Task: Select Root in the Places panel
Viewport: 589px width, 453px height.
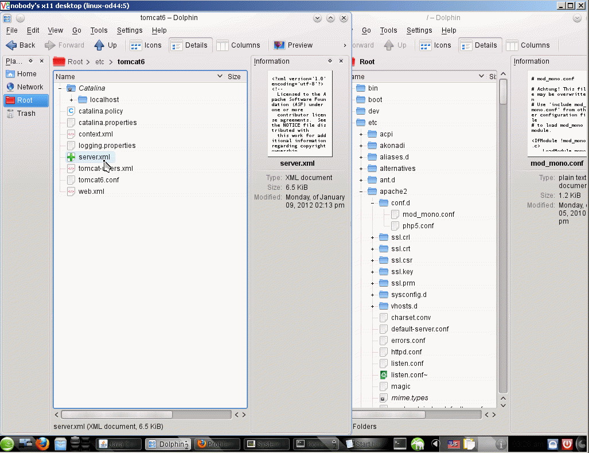Action: [x=26, y=100]
